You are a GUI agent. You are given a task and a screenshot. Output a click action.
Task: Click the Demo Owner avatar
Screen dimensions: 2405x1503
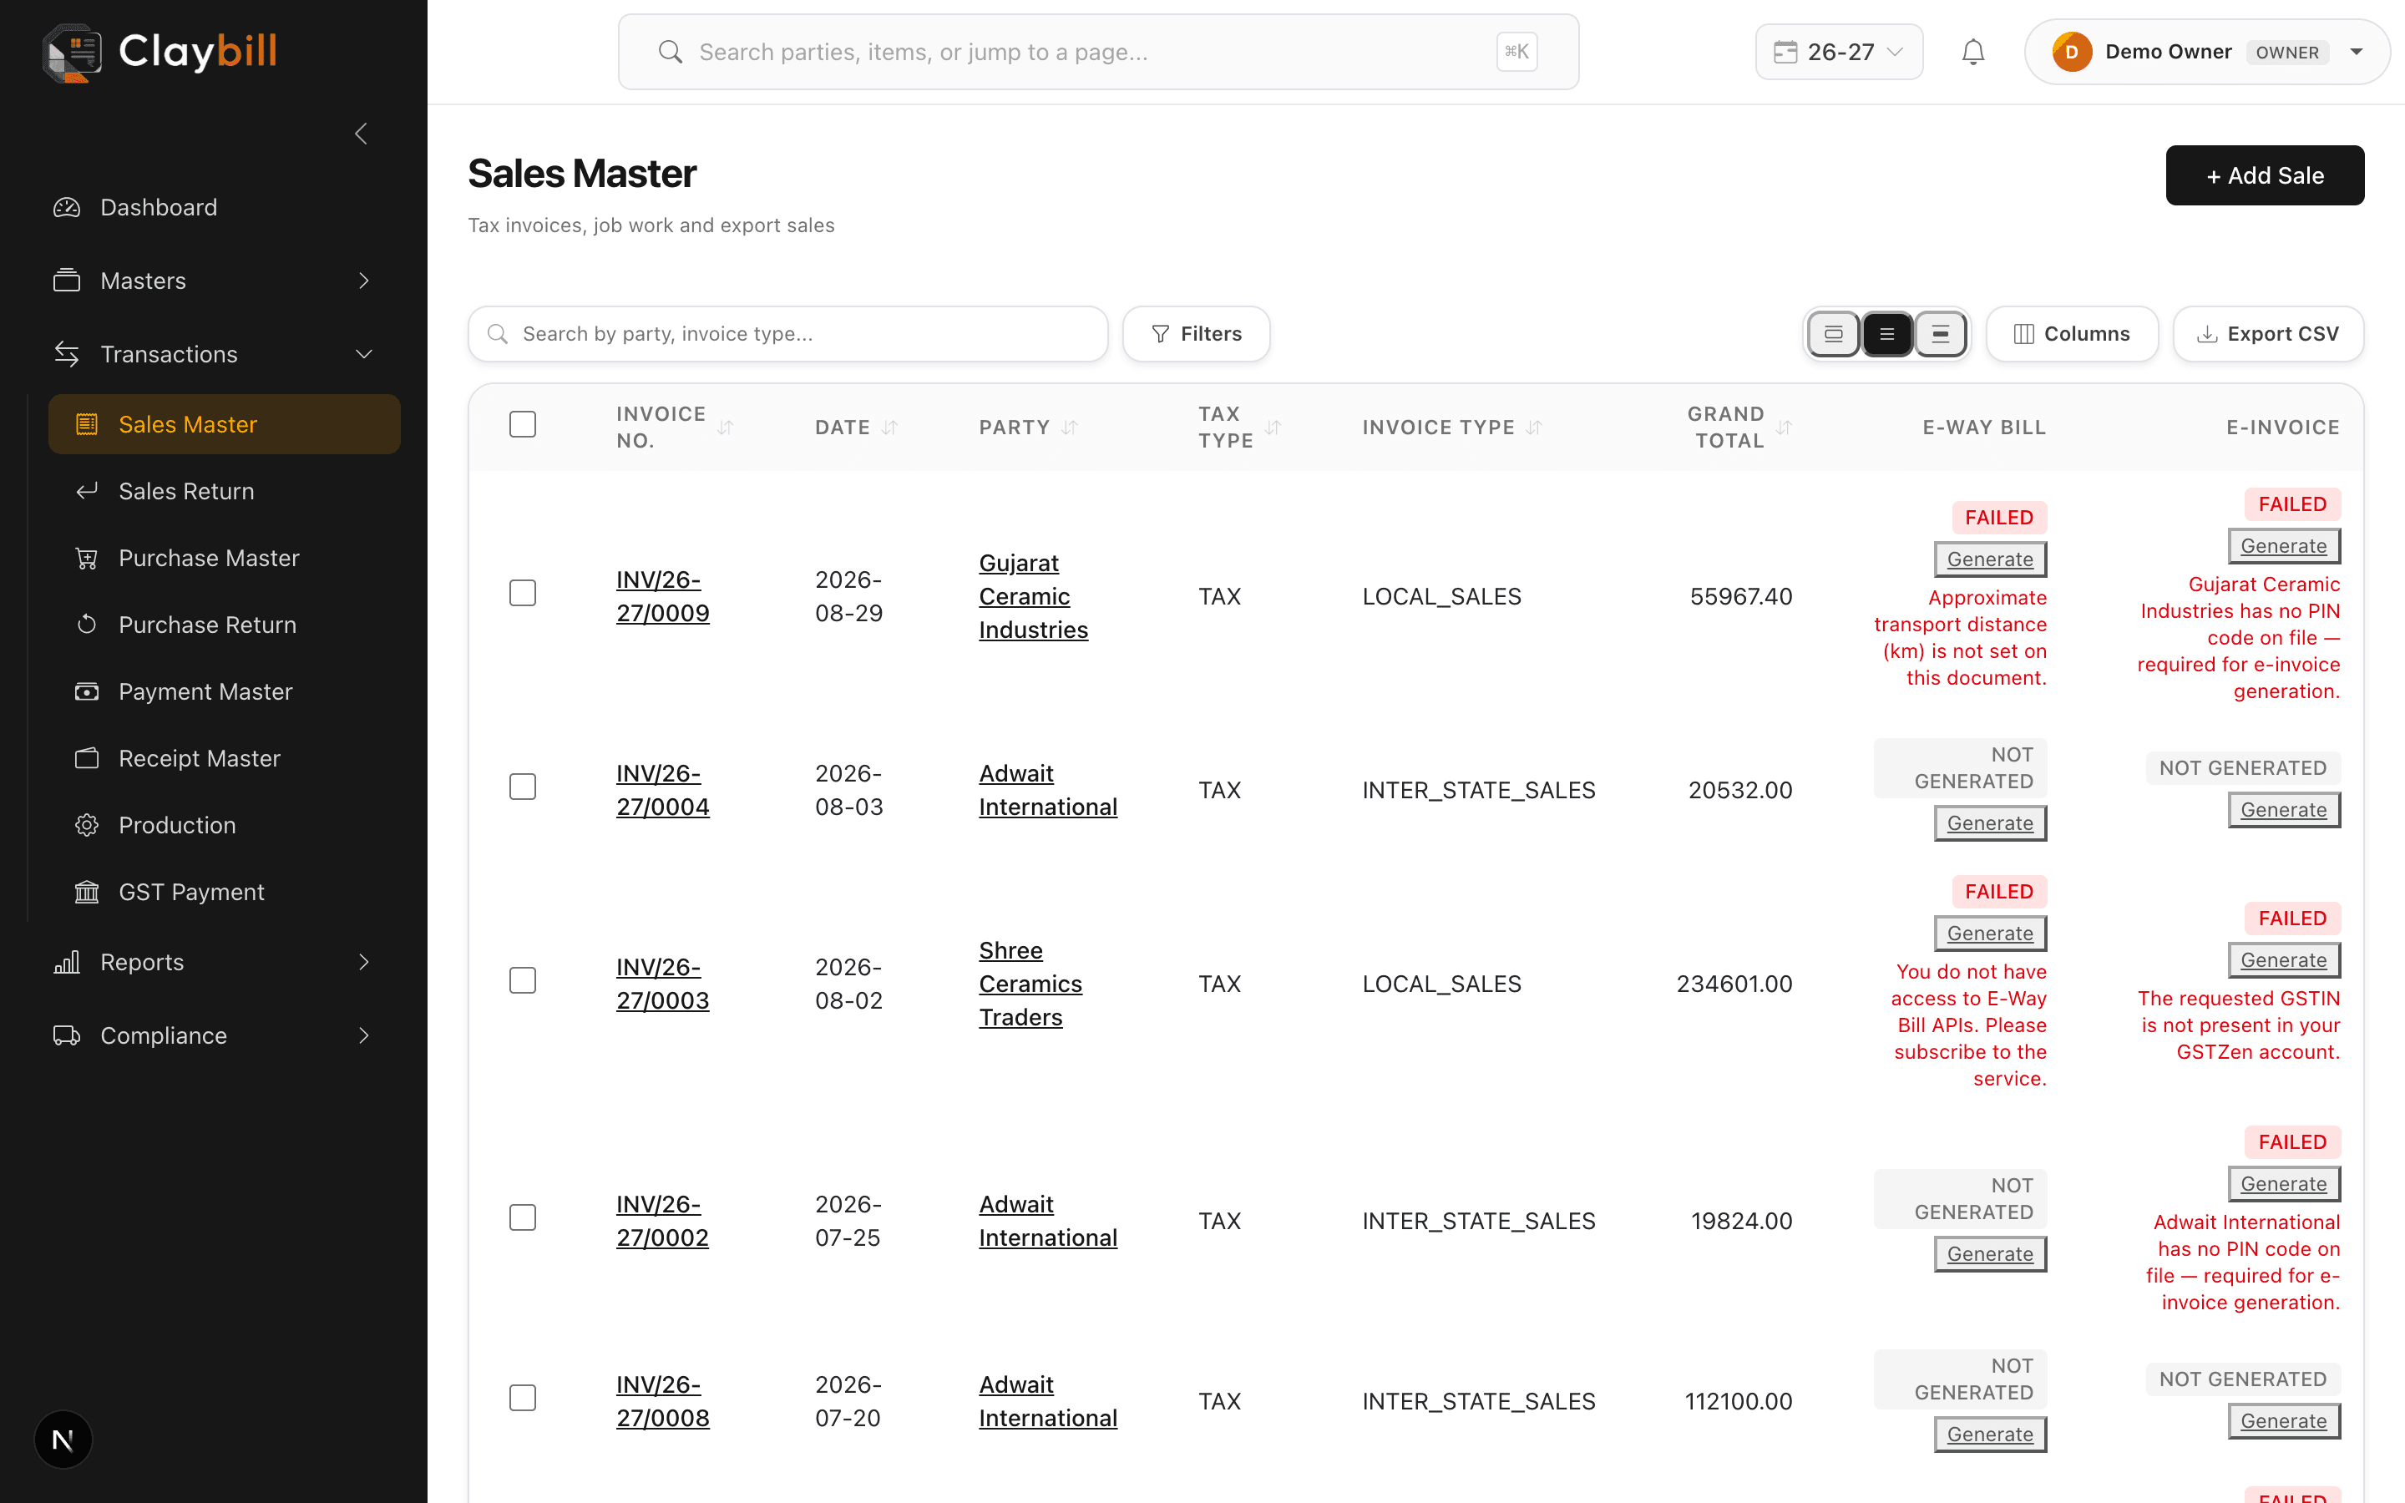click(2072, 52)
